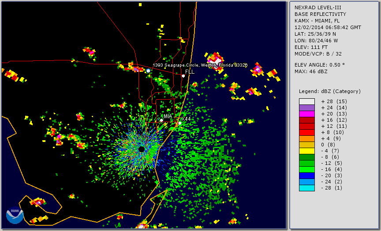Image resolution: width=381 pixels, height=231 pixels.
Task: Click the black radar site center circle
Action: [x=142, y=149]
